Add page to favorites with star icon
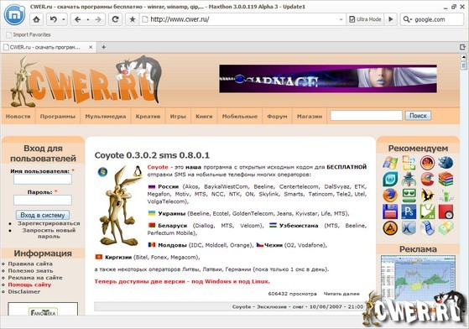This screenshot has width=469, height=329. [133, 19]
